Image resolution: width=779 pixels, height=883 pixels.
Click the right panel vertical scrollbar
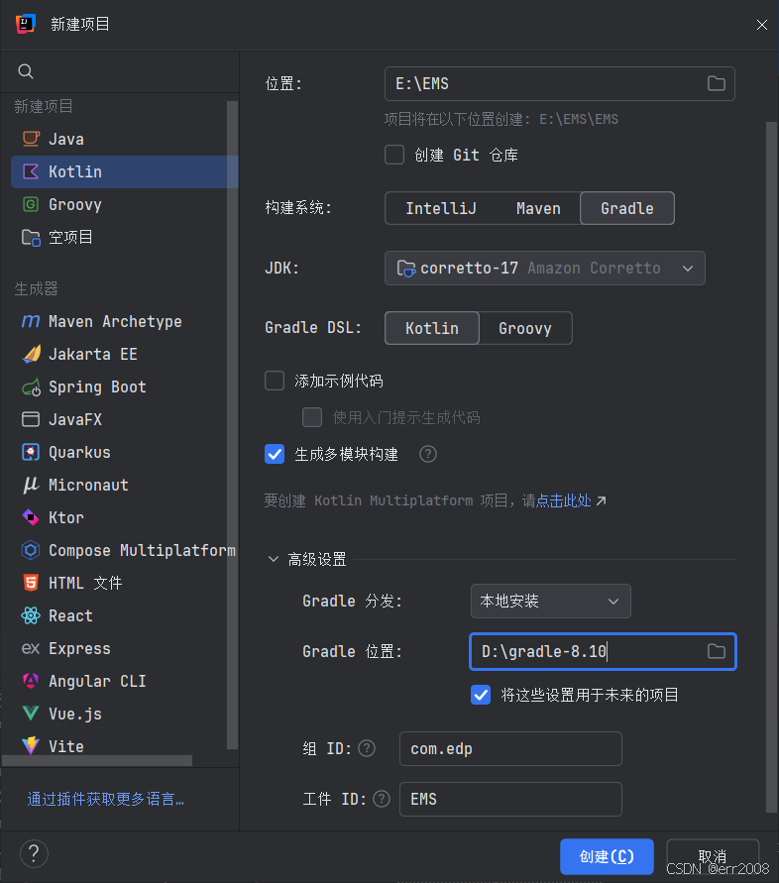771,468
